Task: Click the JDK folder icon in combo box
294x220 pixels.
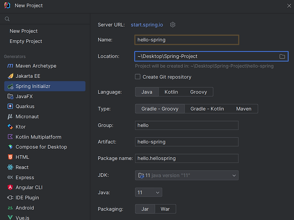Action: pos(141,175)
